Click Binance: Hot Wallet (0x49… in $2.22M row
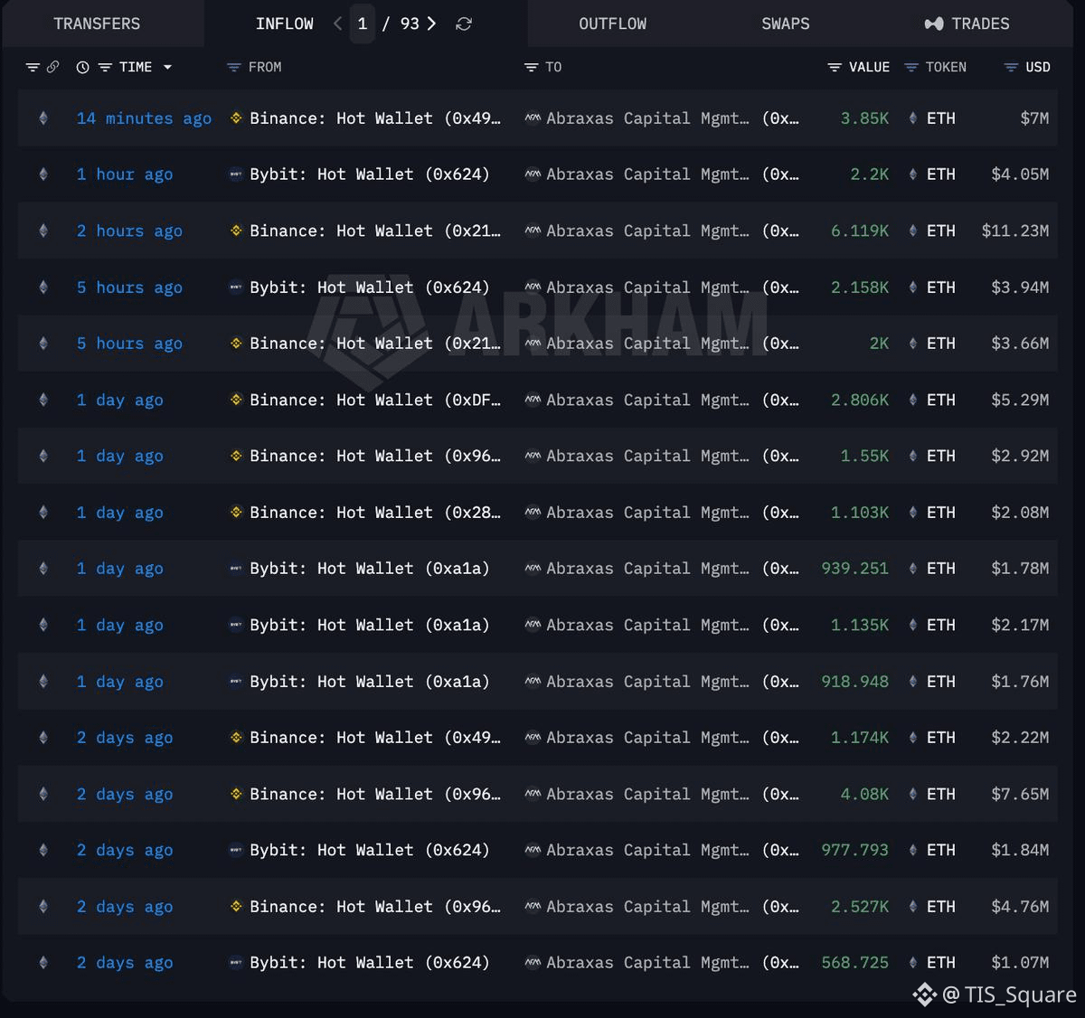This screenshot has height=1018, width=1085. (374, 738)
